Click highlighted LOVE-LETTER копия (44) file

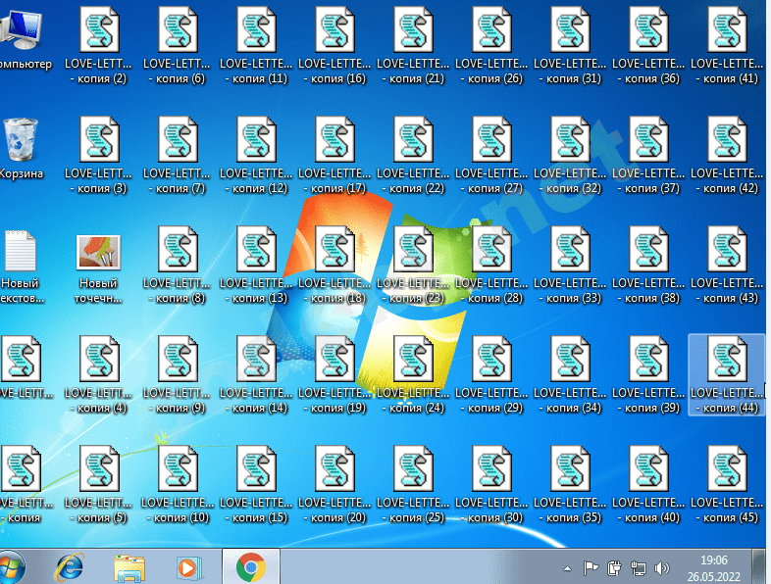[727, 374]
